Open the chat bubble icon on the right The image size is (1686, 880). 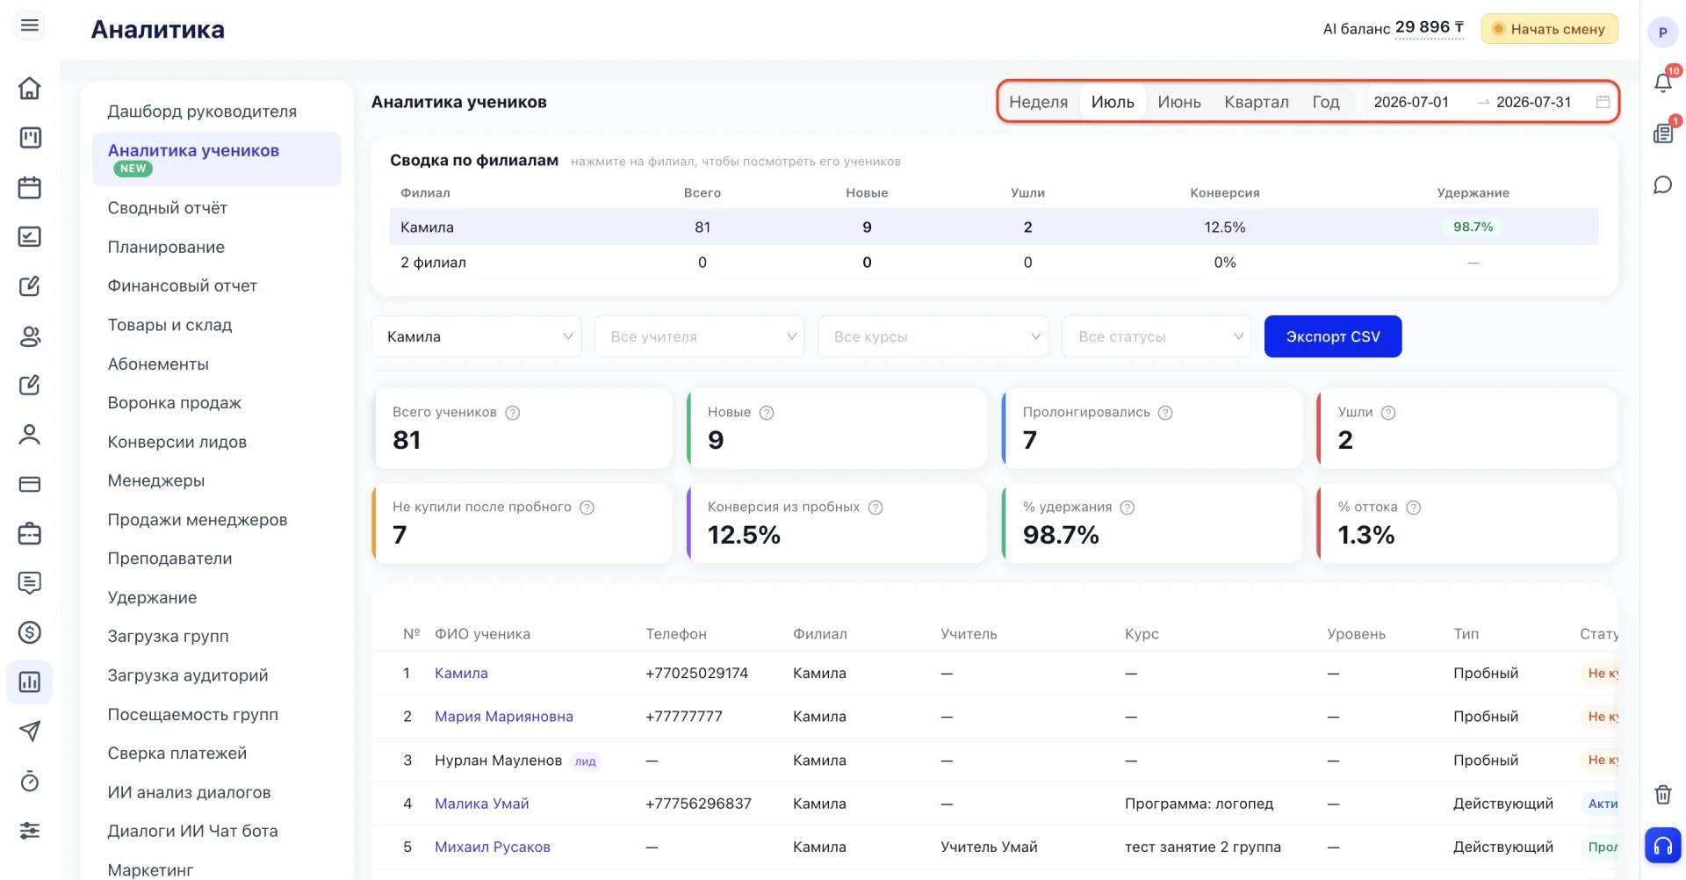coord(1662,184)
